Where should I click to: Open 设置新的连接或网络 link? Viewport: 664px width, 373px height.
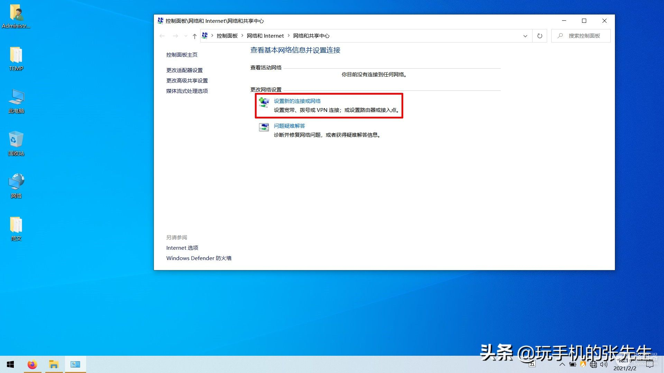pyautogui.click(x=297, y=101)
